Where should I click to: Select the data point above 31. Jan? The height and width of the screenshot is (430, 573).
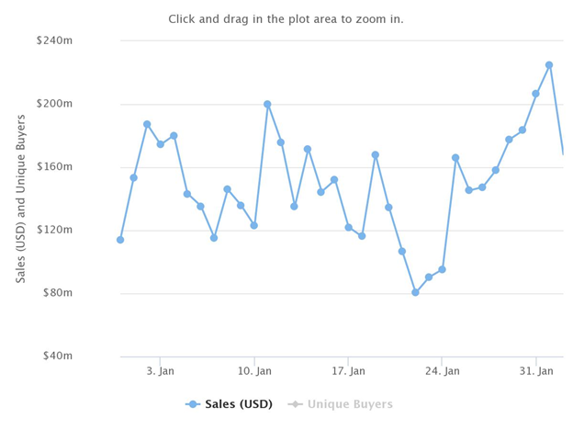[x=535, y=94]
